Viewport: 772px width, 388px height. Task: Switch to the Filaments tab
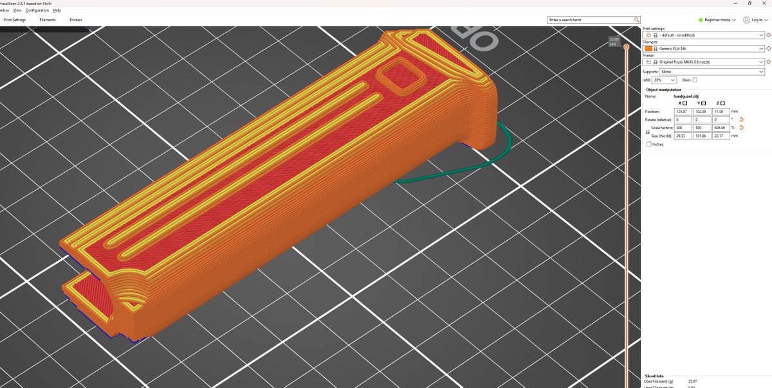(47, 20)
